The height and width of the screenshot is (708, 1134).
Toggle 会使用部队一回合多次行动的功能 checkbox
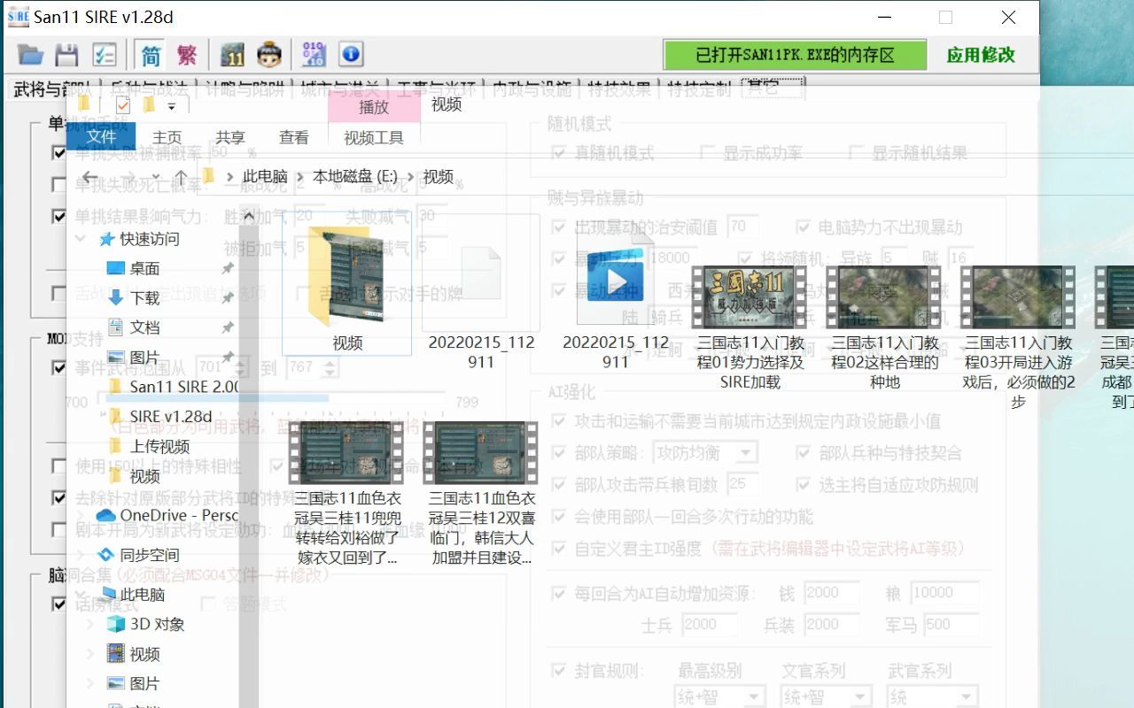pos(558,517)
